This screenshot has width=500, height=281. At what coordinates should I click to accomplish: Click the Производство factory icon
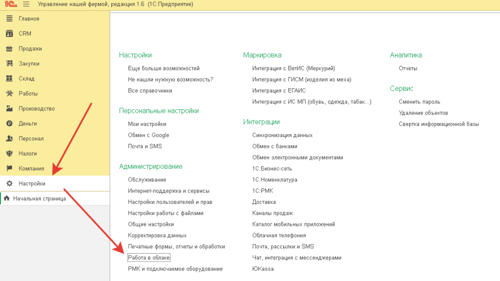[x=9, y=108]
